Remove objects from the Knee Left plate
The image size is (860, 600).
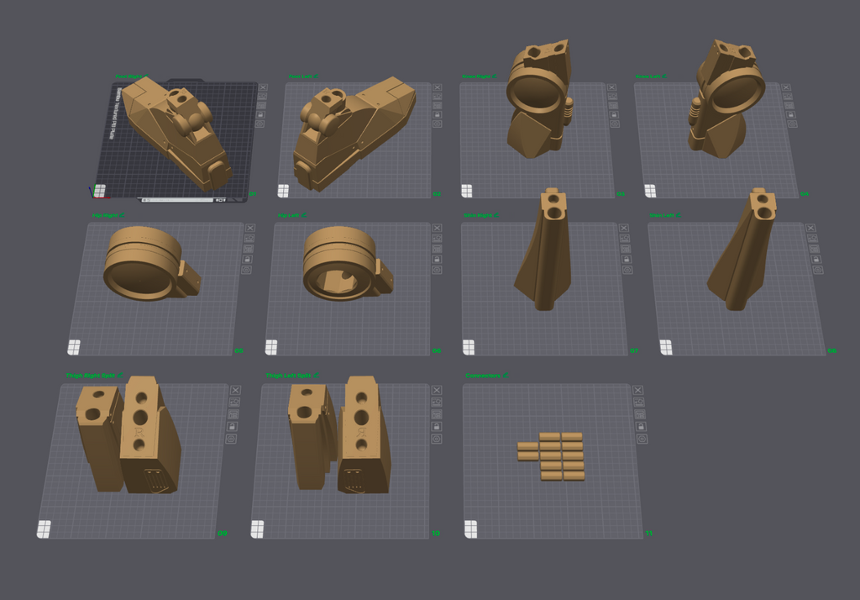pos(786,87)
